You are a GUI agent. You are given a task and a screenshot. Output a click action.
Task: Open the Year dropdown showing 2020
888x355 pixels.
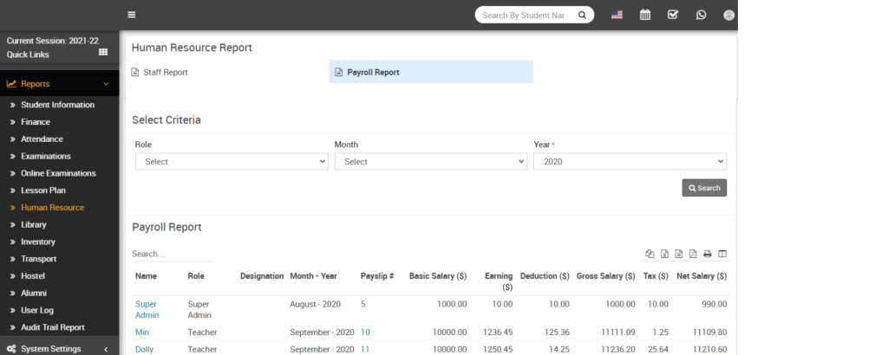(x=630, y=162)
